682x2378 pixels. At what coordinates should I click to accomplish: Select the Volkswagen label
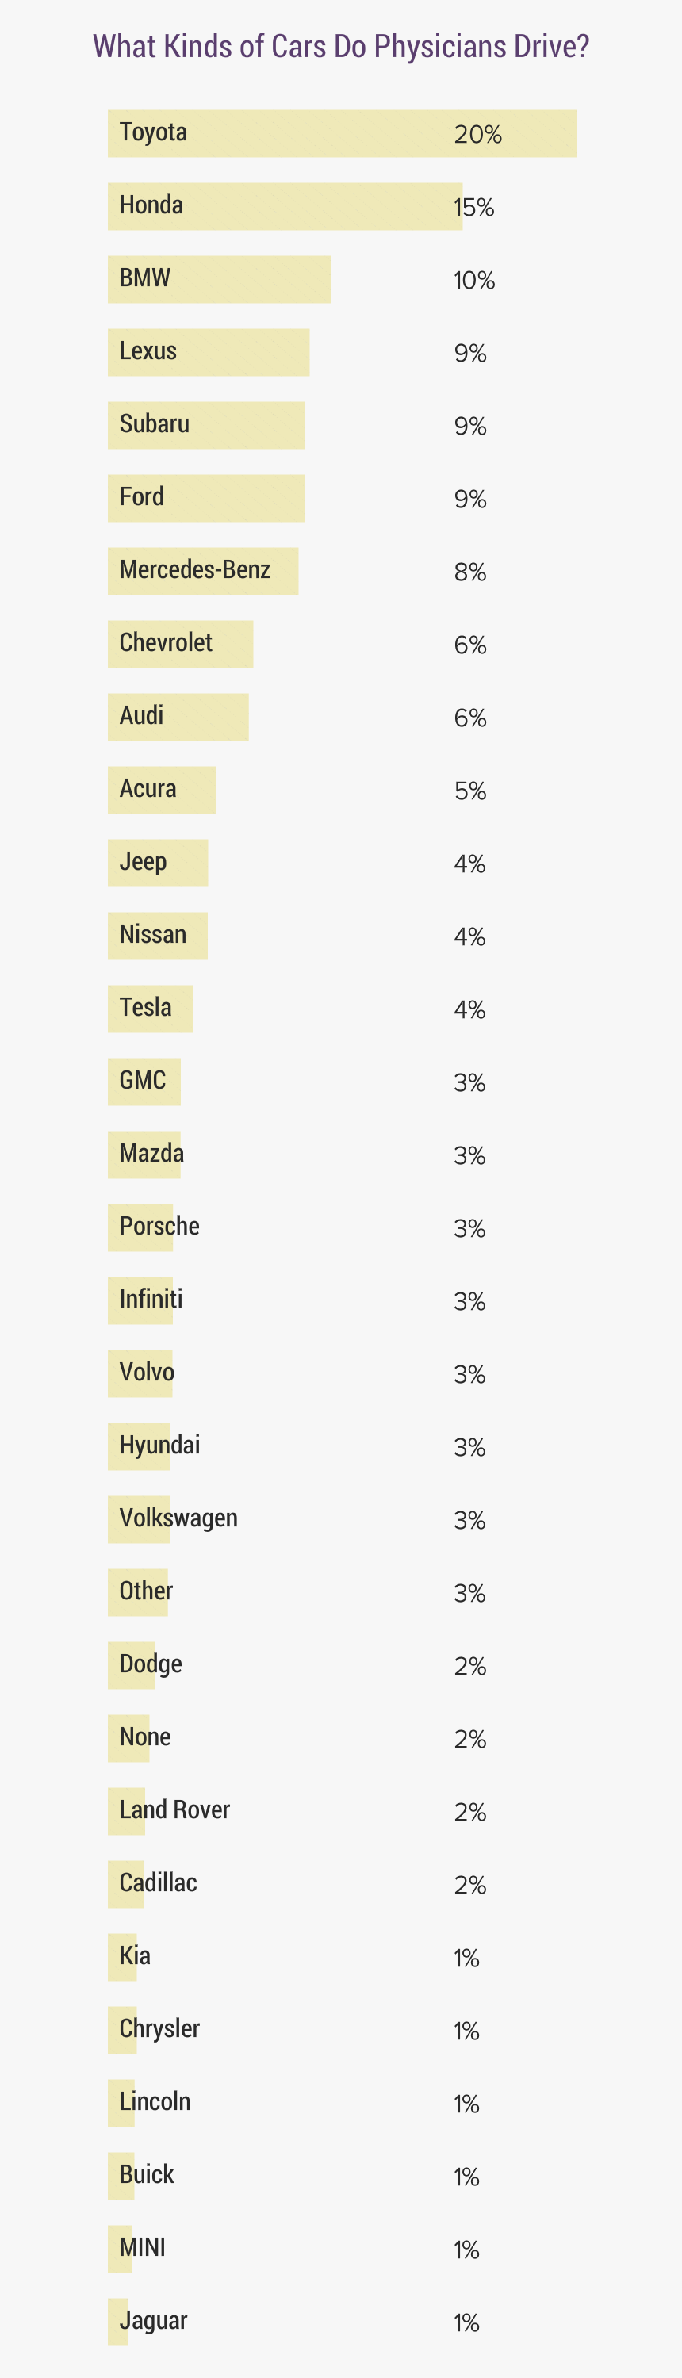(x=178, y=1518)
